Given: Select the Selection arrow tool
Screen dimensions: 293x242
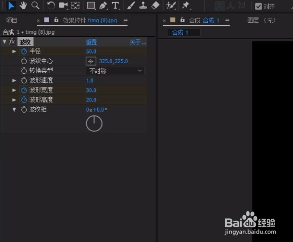Looking at the screenshot, I should coord(11,6).
